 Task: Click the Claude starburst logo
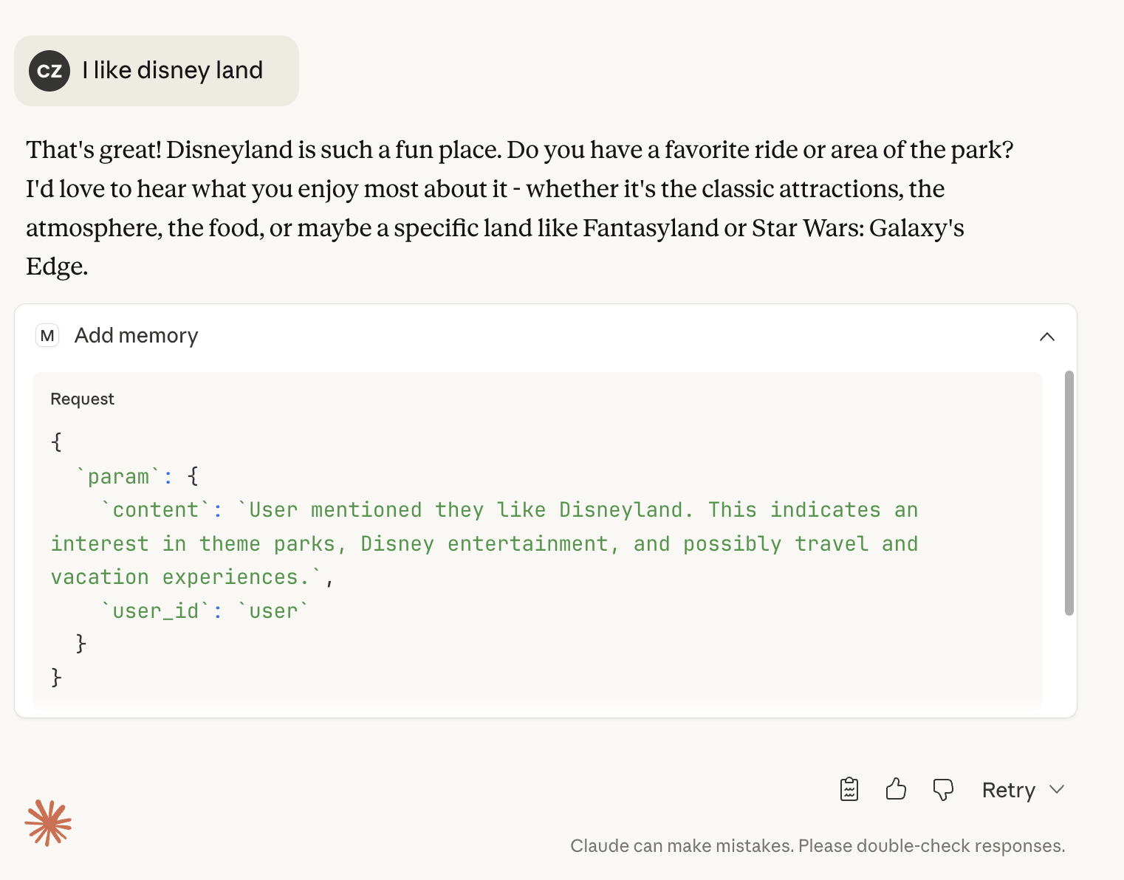click(48, 823)
